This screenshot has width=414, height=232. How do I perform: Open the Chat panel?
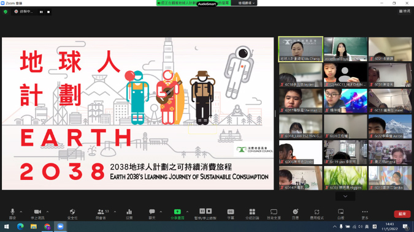click(x=152, y=214)
